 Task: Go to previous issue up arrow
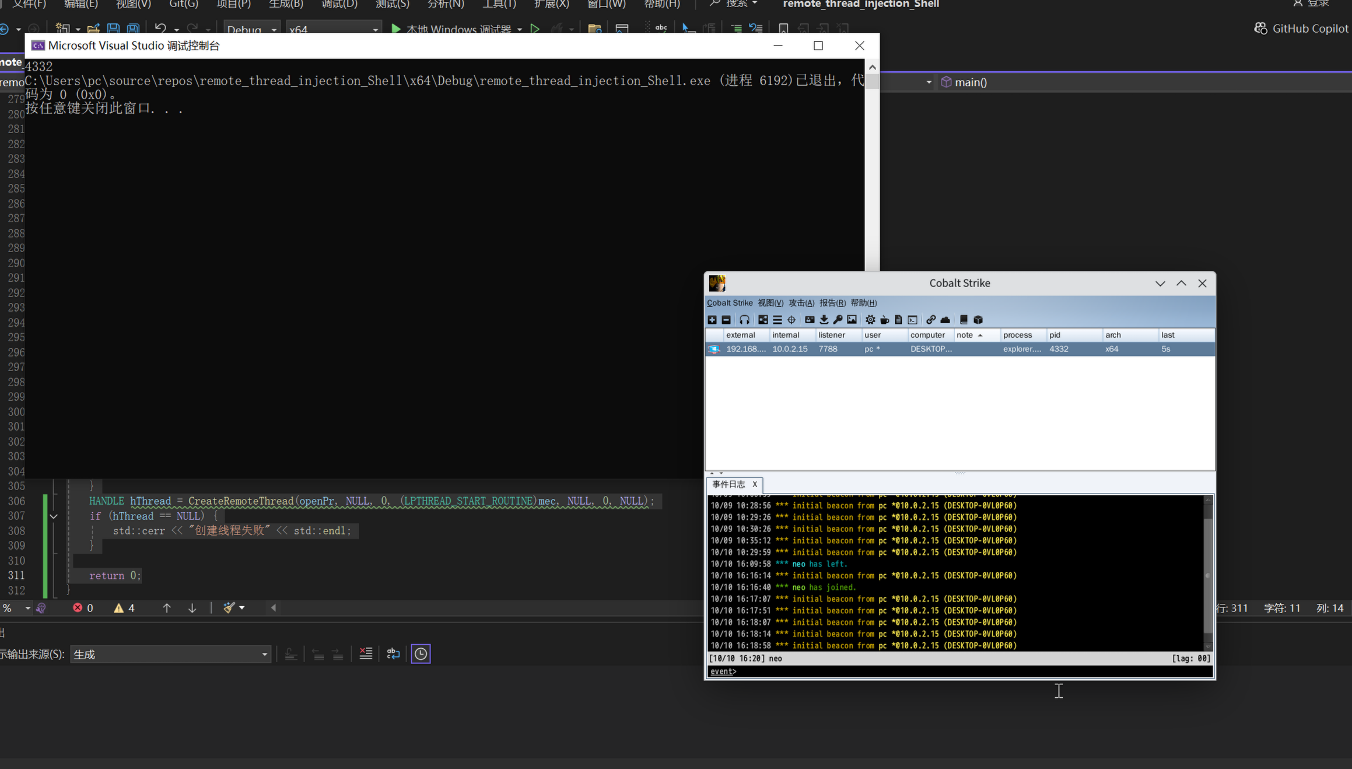click(x=167, y=608)
